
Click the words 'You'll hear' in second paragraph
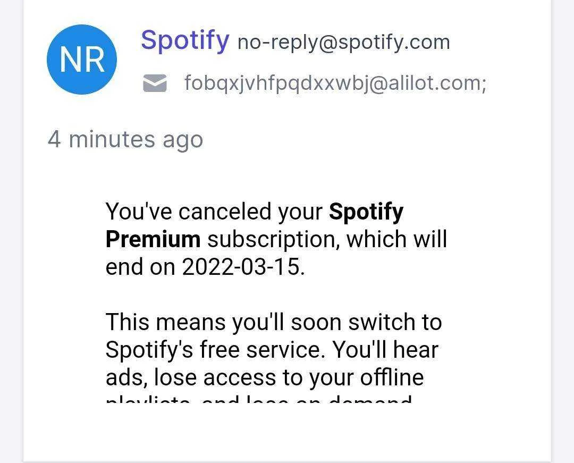pyautogui.click(x=385, y=350)
